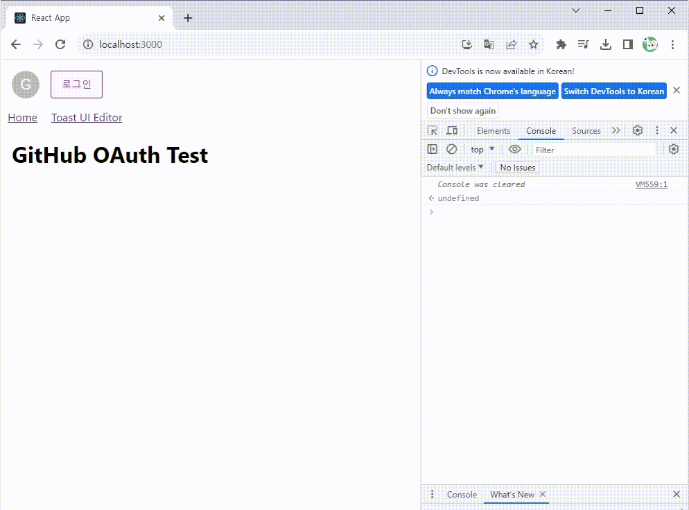Screen dimensions: 689x510
Task: Open the VM559:1 source link
Action: 651,184
